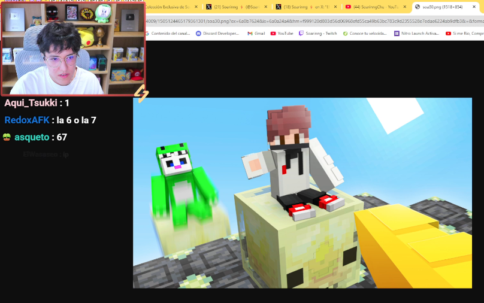Open the Discord Developer bookmark
The width and height of the screenshot is (484, 303).
click(217, 34)
